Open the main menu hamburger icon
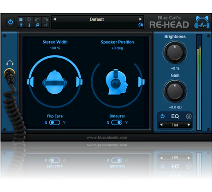Viewport: 212px width, 192px height. pos(21,19)
